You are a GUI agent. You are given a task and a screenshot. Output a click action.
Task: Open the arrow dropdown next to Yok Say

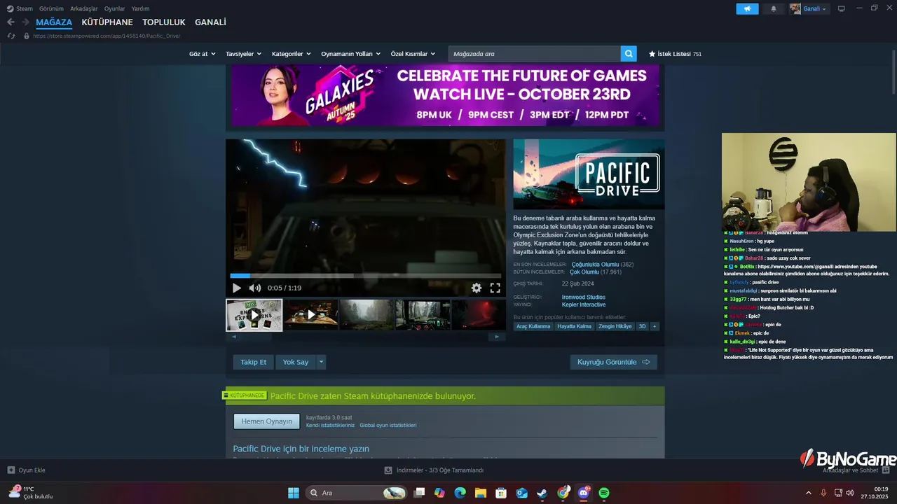321,362
